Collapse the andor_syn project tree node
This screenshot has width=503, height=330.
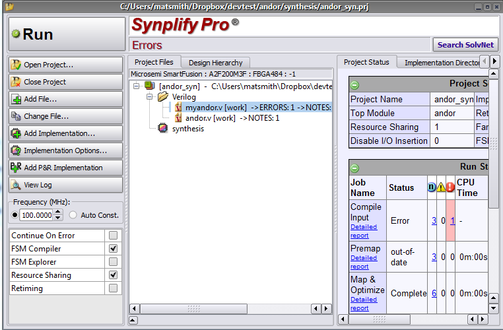coord(137,86)
